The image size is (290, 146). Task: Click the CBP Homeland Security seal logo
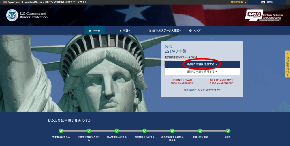click(x=12, y=15)
